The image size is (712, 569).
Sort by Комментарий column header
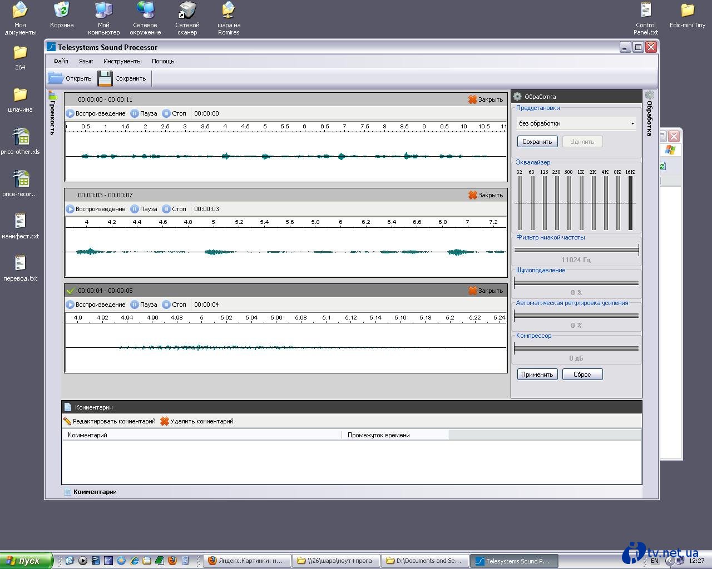click(x=202, y=435)
